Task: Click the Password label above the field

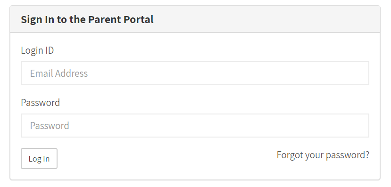Action: [x=41, y=103]
